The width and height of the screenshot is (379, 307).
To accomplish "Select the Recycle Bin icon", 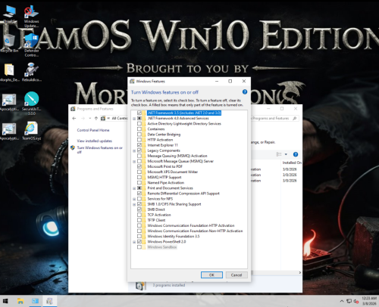I will point(9,43).
